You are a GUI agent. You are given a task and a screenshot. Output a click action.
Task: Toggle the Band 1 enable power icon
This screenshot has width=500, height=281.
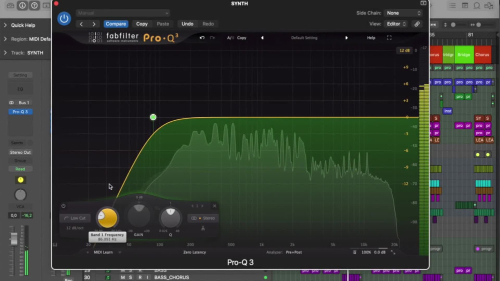[x=63, y=206]
